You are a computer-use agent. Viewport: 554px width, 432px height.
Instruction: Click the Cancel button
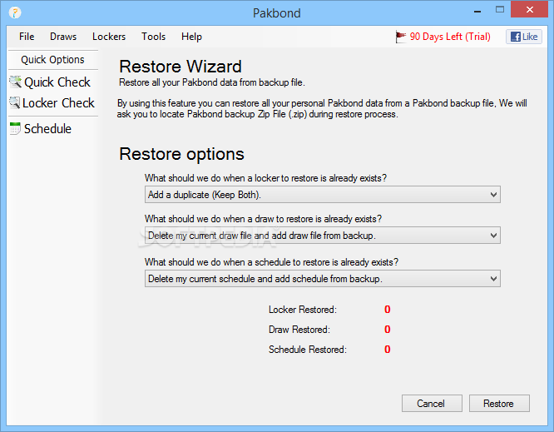432,404
